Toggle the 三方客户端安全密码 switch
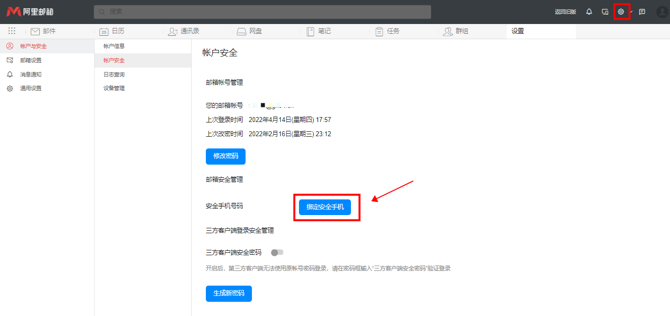The width and height of the screenshot is (670, 316). click(x=277, y=253)
